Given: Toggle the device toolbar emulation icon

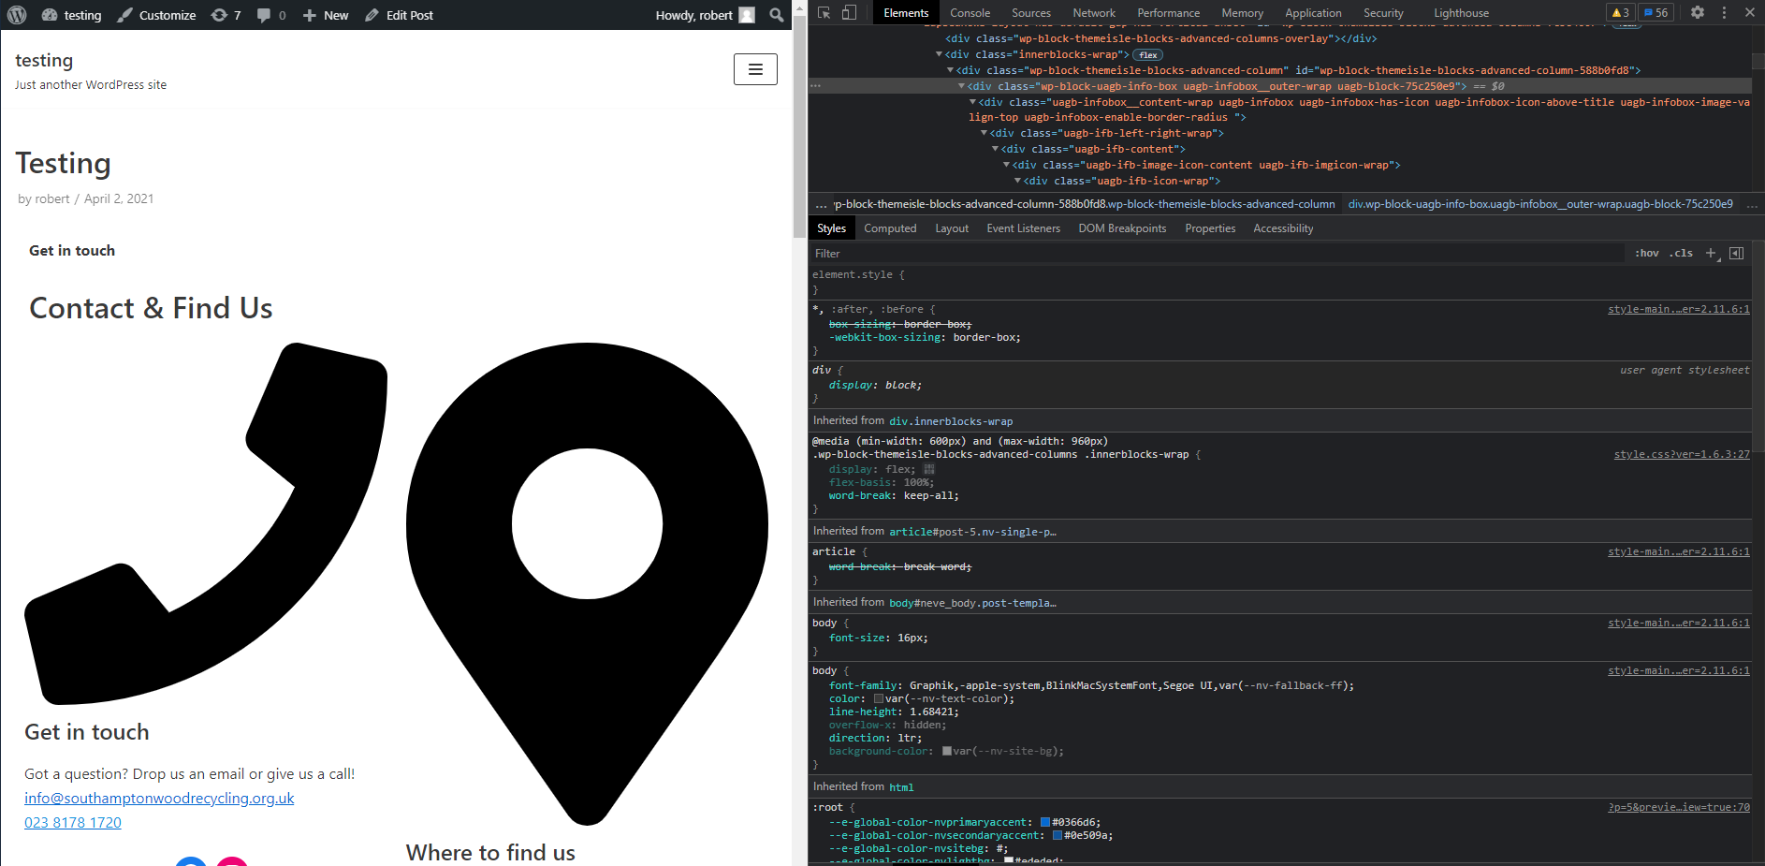Looking at the screenshot, I should pyautogui.click(x=849, y=12).
